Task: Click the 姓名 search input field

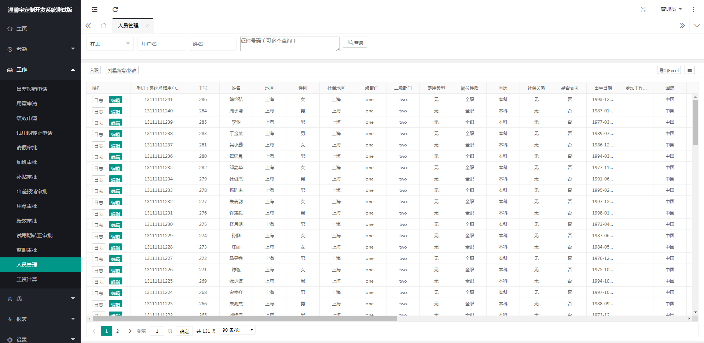Action: pos(212,44)
